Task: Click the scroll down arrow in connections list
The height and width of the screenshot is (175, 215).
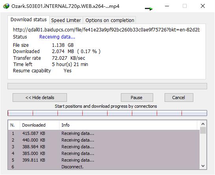Action: click(x=203, y=166)
